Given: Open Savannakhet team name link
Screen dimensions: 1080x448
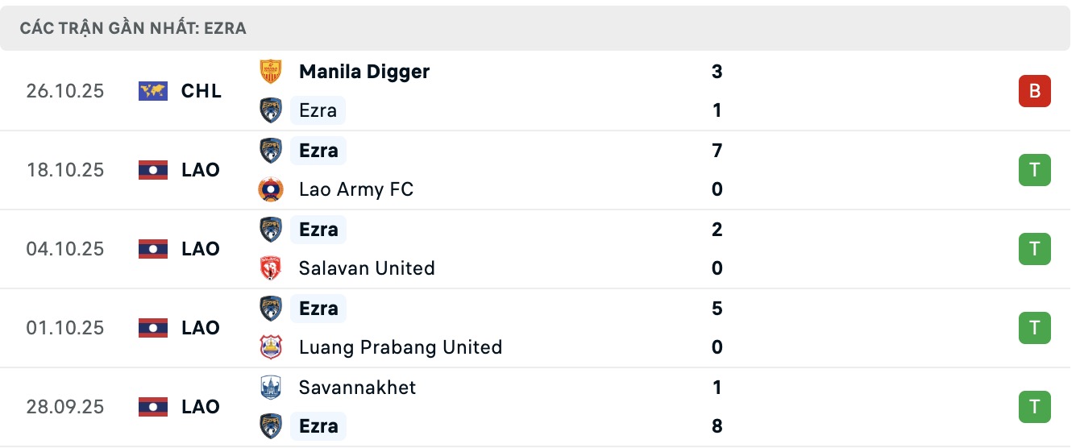Looking at the screenshot, I should point(357,388).
